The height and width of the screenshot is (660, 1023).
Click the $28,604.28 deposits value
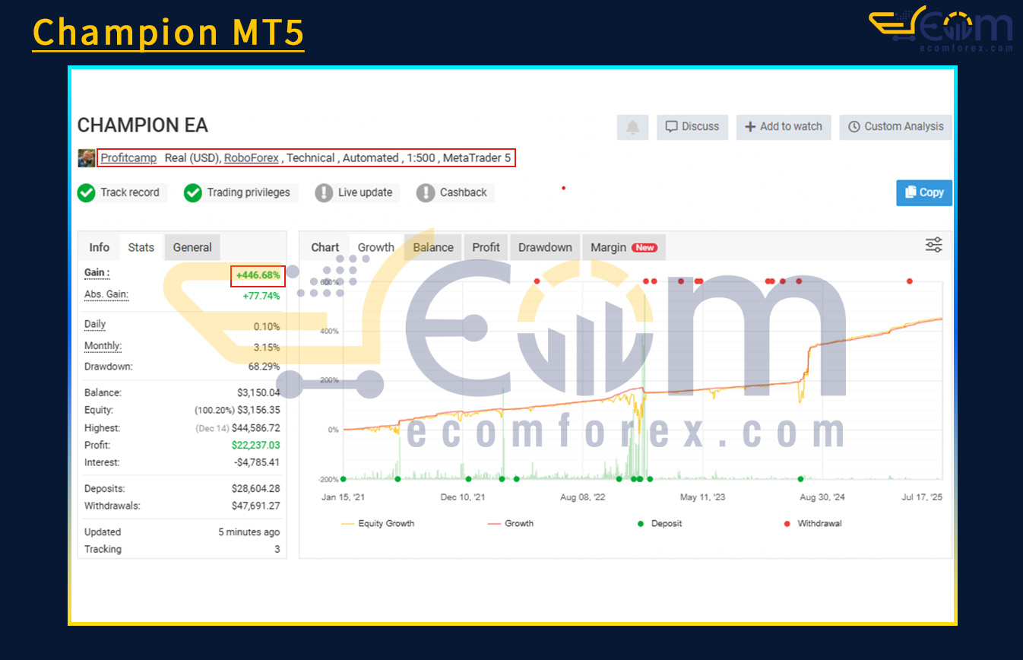pos(255,489)
